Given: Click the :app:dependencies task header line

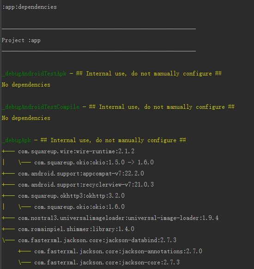Looking at the screenshot, I should 29,7.
